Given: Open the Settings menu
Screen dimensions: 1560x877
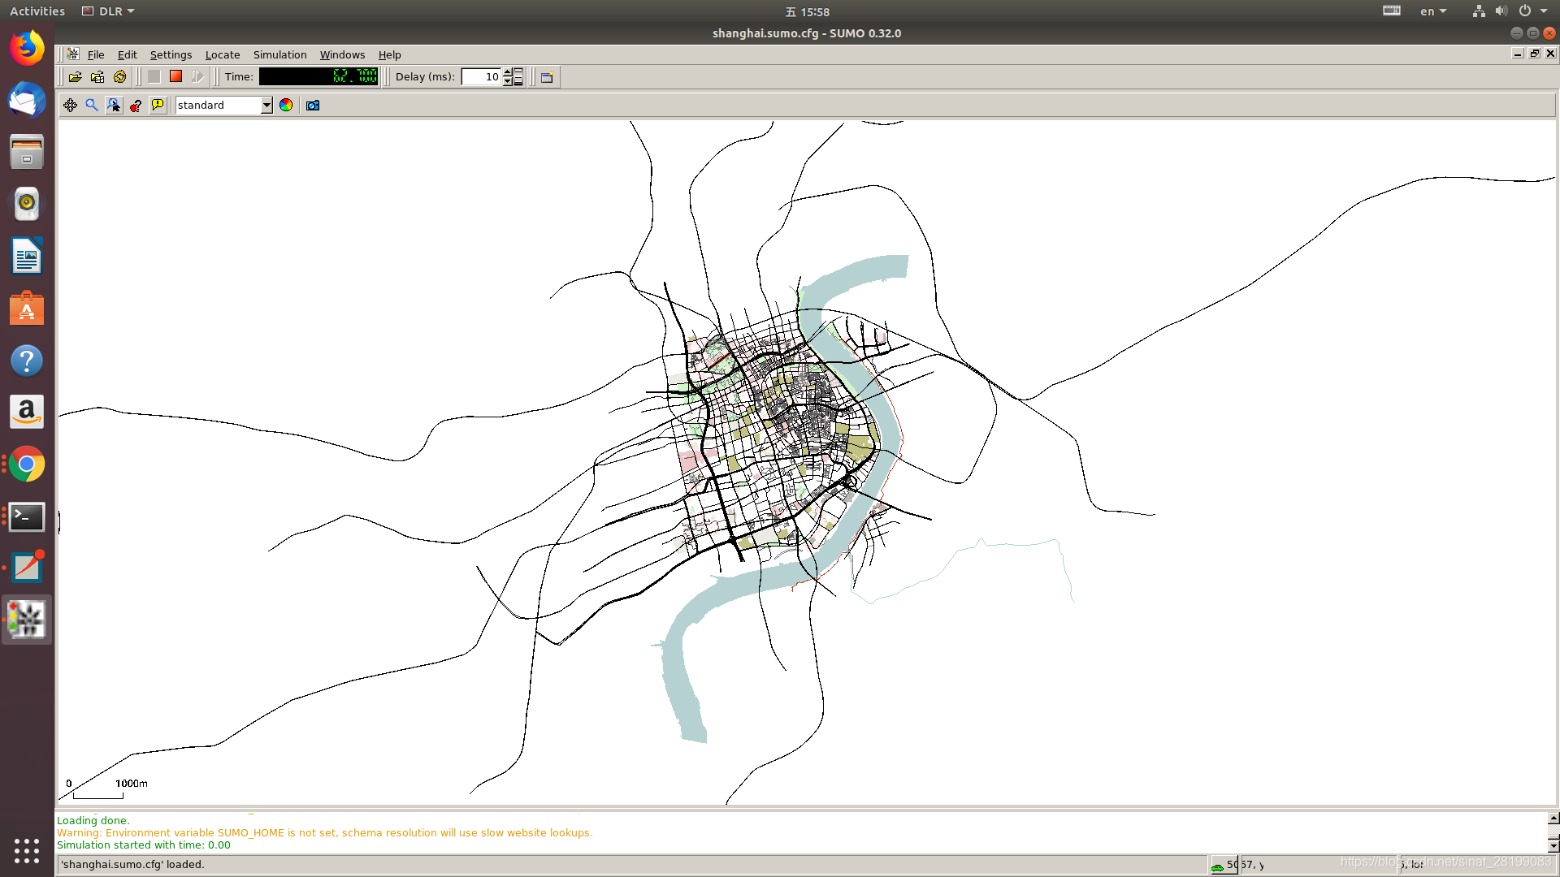Looking at the screenshot, I should [171, 54].
